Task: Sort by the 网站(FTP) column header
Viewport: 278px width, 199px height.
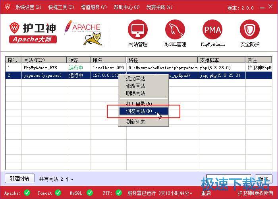Action: click(x=44, y=60)
